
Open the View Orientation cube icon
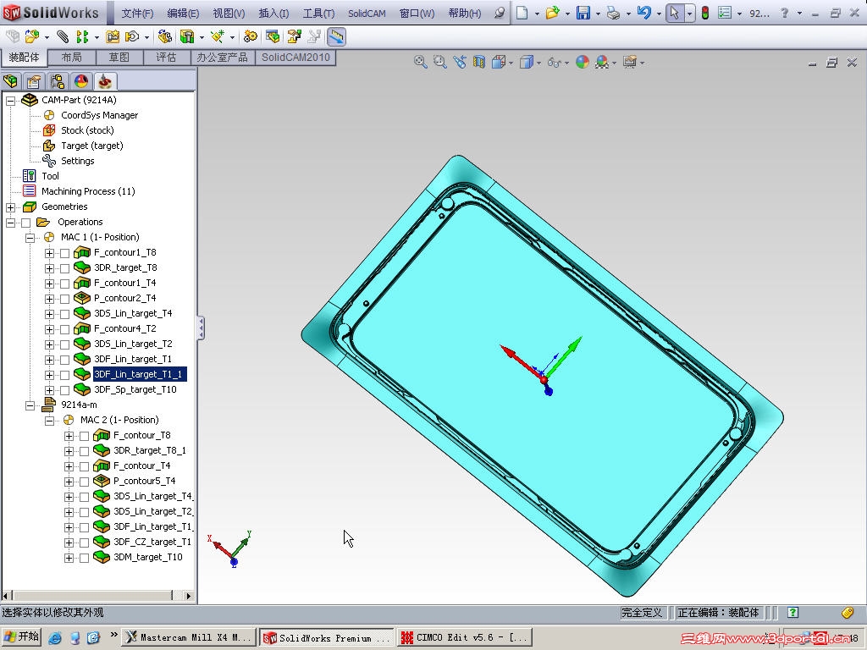(x=497, y=62)
